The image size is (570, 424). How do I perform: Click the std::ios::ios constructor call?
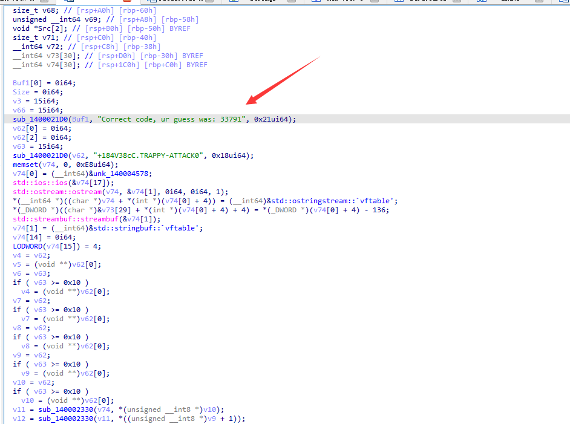pos(36,182)
